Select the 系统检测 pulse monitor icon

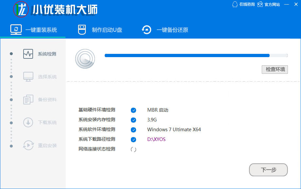click(28, 54)
